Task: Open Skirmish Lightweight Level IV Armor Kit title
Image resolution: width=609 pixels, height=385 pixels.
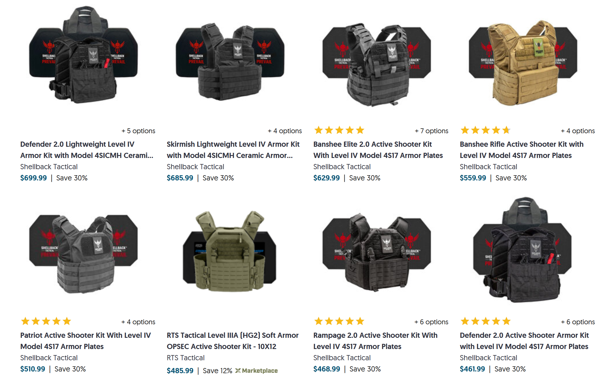Action: [233, 150]
